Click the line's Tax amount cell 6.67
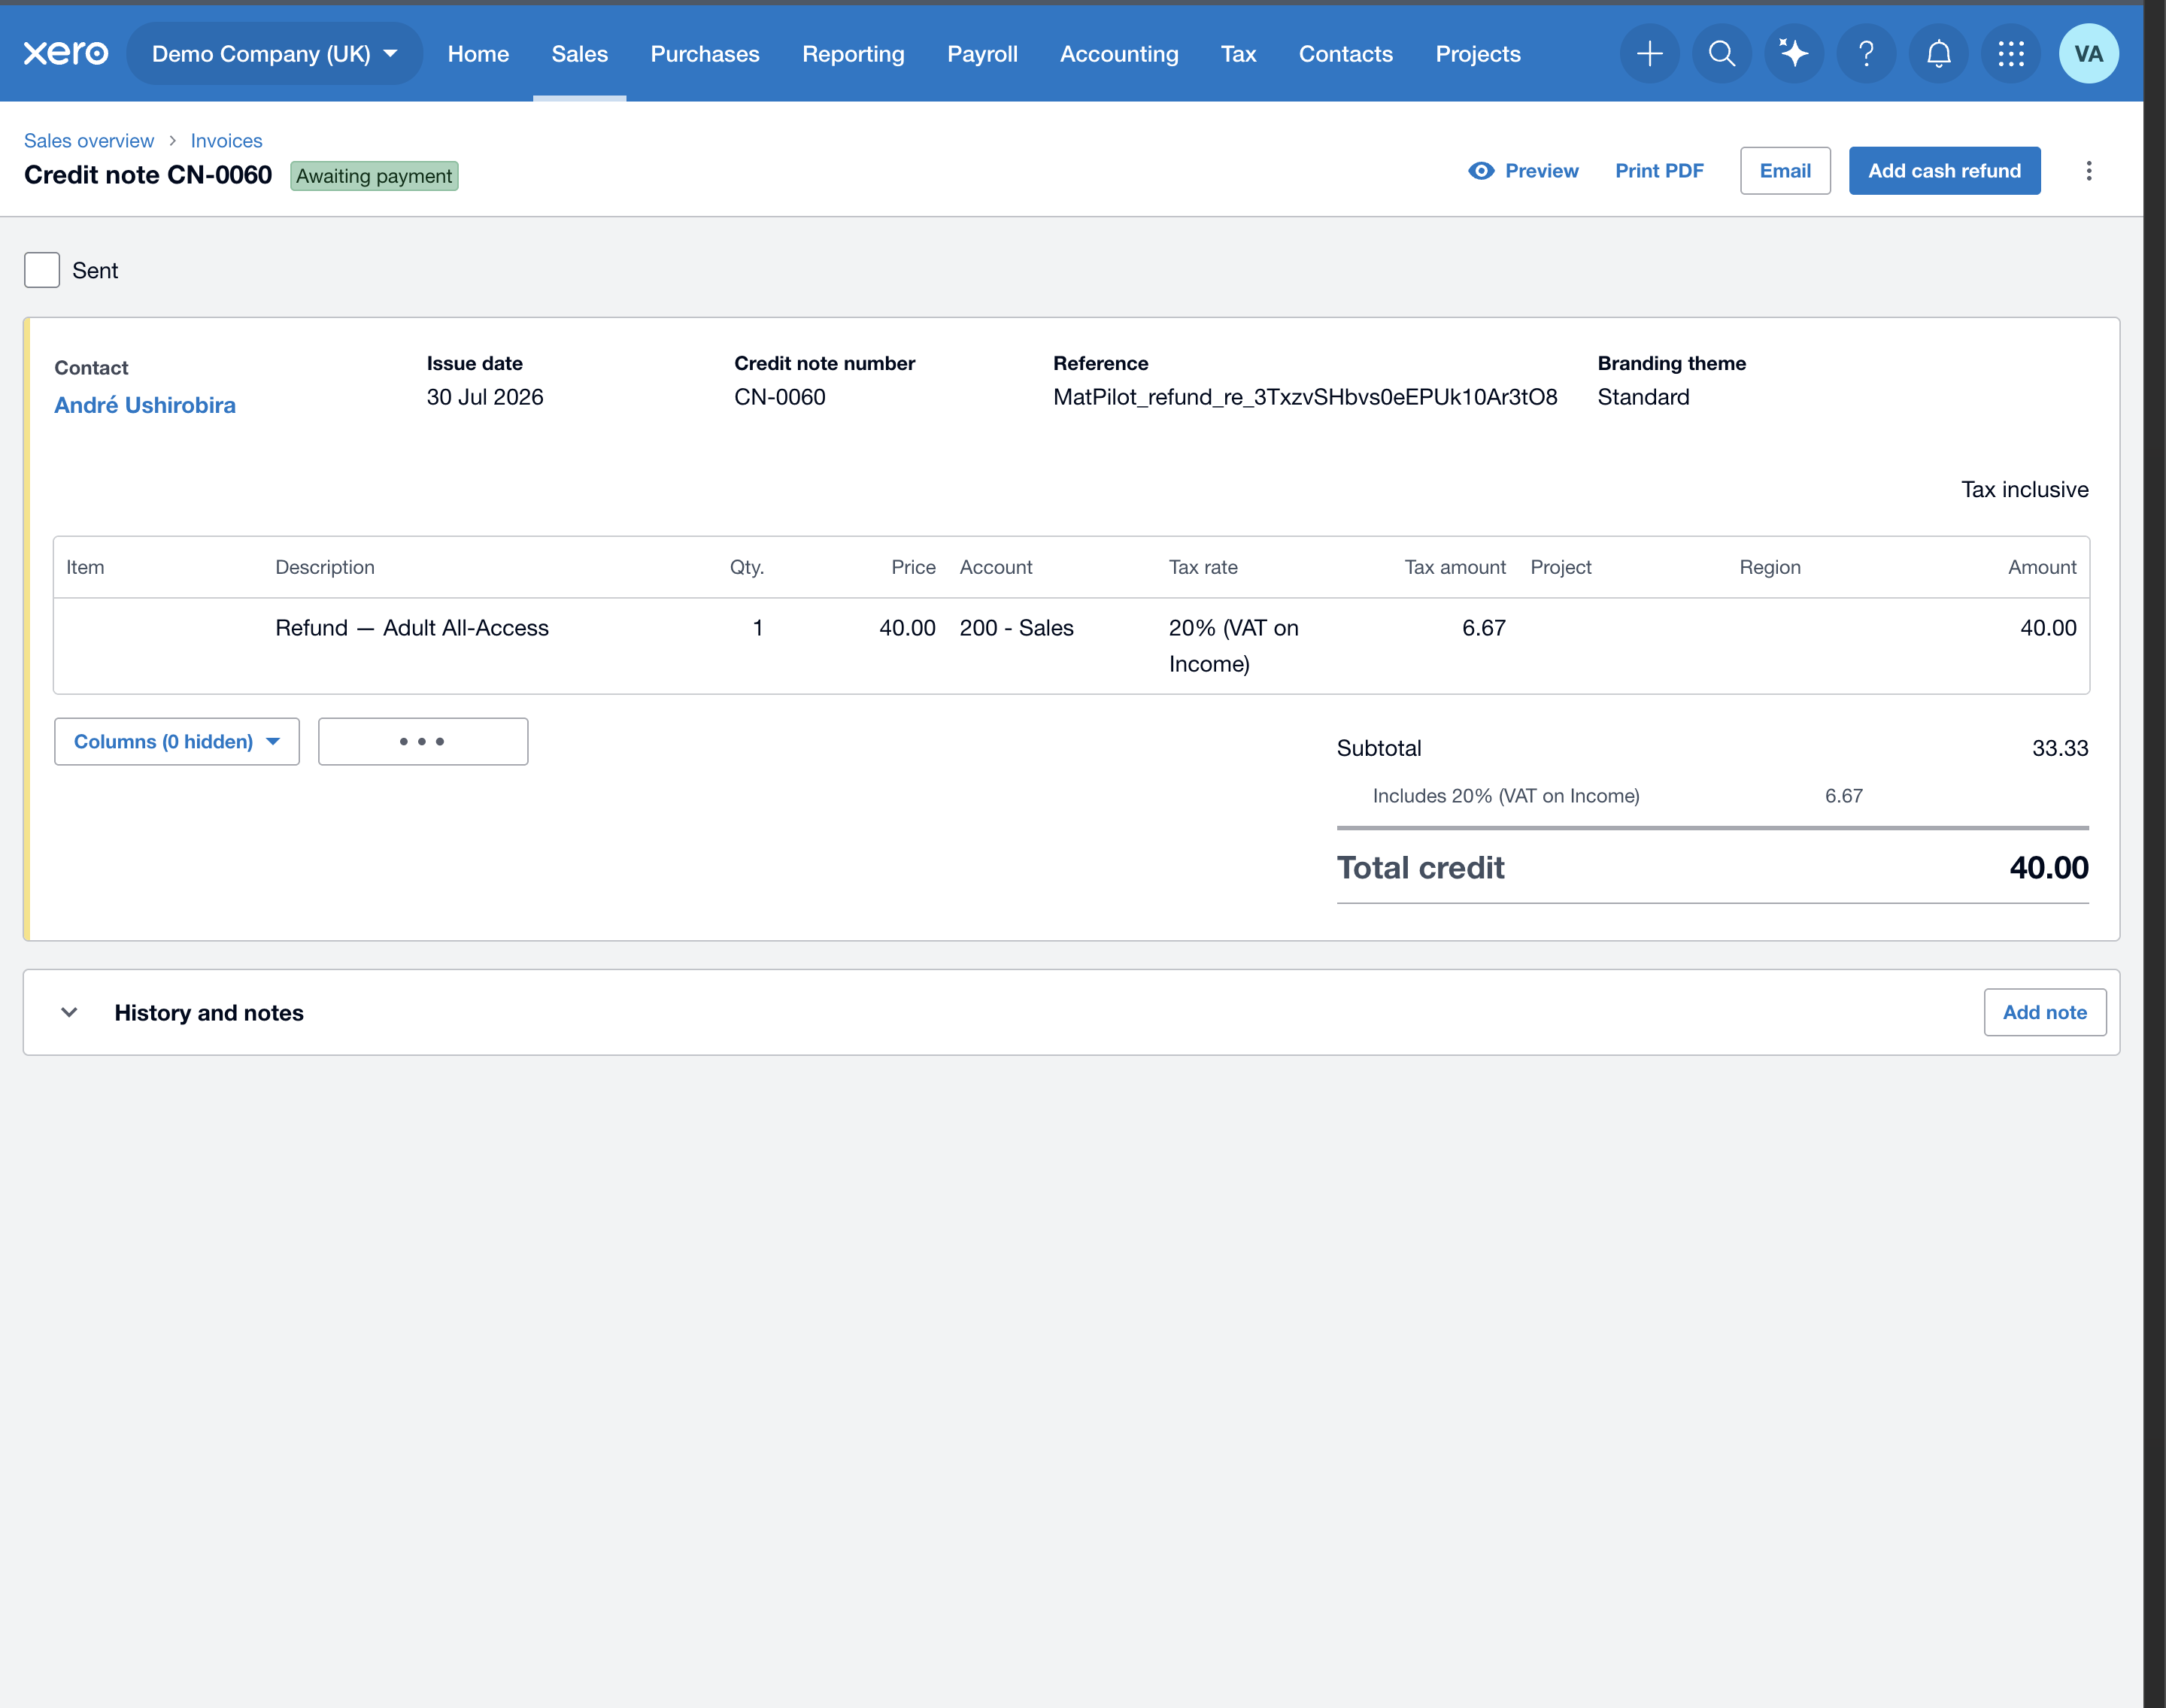The height and width of the screenshot is (1708, 2166). click(x=1483, y=628)
